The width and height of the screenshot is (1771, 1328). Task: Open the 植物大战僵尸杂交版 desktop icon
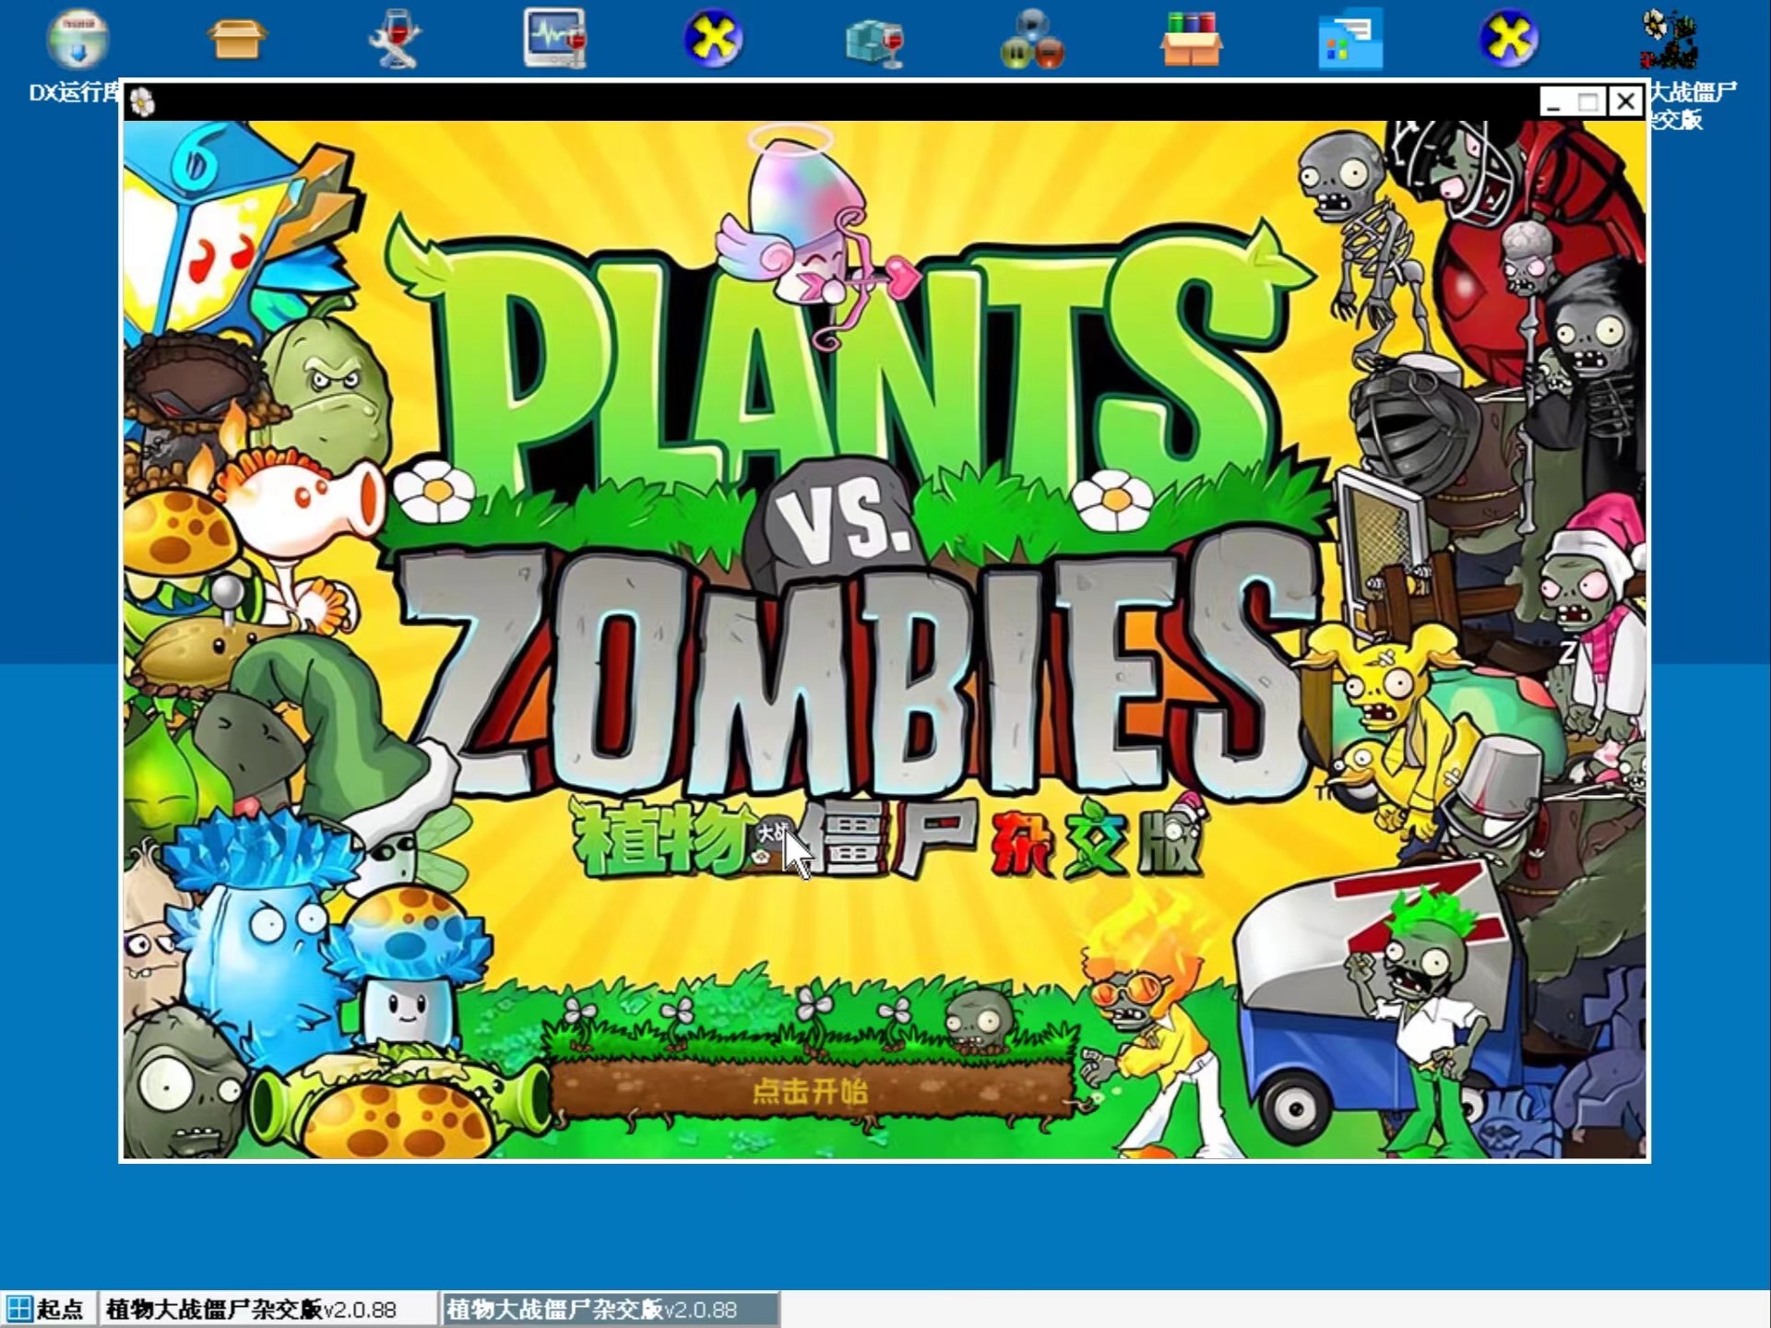(x=1670, y=39)
